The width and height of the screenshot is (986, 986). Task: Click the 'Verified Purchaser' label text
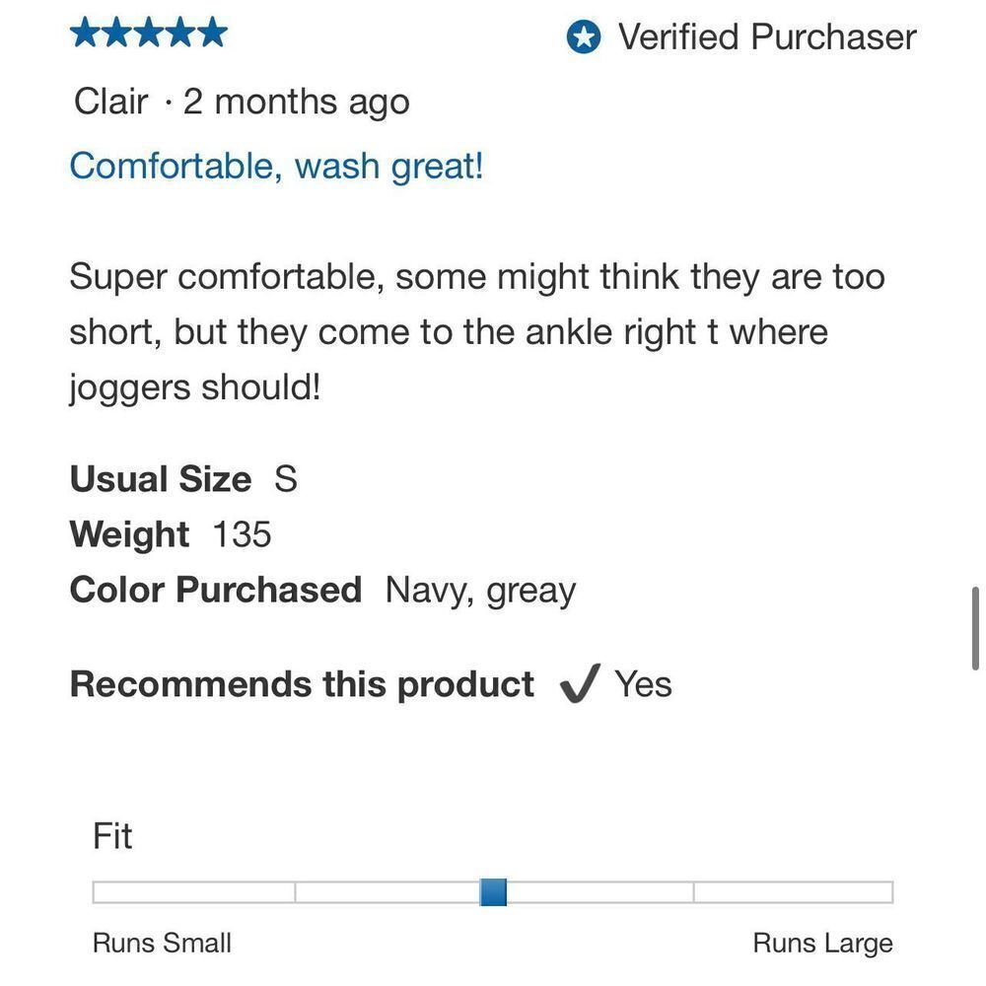coord(767,37)
